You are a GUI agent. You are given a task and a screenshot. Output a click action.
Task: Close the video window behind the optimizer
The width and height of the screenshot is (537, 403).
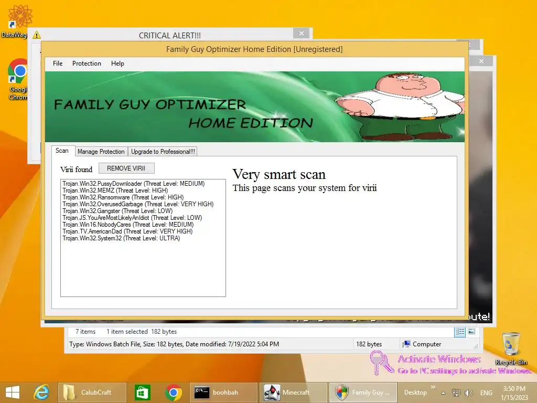pyautogui.click(x=481, y=61)
